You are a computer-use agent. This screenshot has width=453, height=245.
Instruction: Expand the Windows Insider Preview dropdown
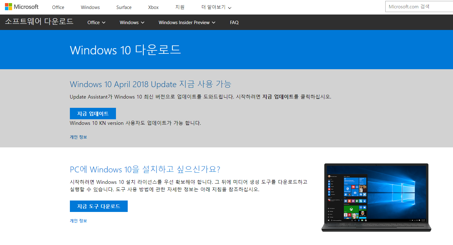pyautogui.click(x=187, y=23)
